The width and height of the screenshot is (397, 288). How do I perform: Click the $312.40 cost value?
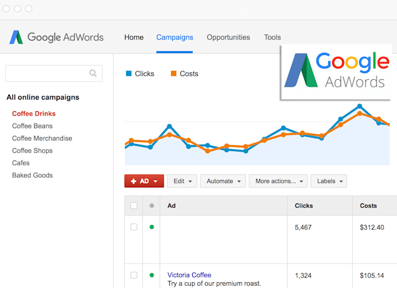pos(372,227)
